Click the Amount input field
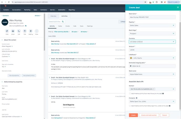This screenshot has width=181, height=119. pos(152,49)
